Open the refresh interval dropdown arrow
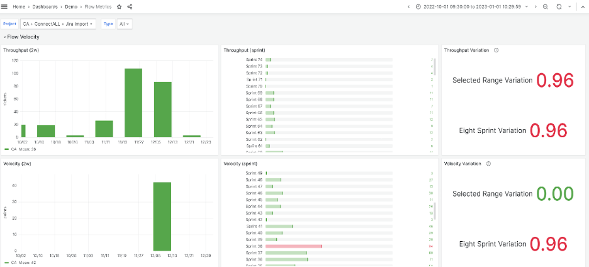This screenshot has height=267, width=589. 569,6
